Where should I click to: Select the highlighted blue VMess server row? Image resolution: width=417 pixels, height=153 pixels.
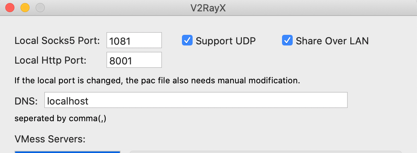pos(67,151)
